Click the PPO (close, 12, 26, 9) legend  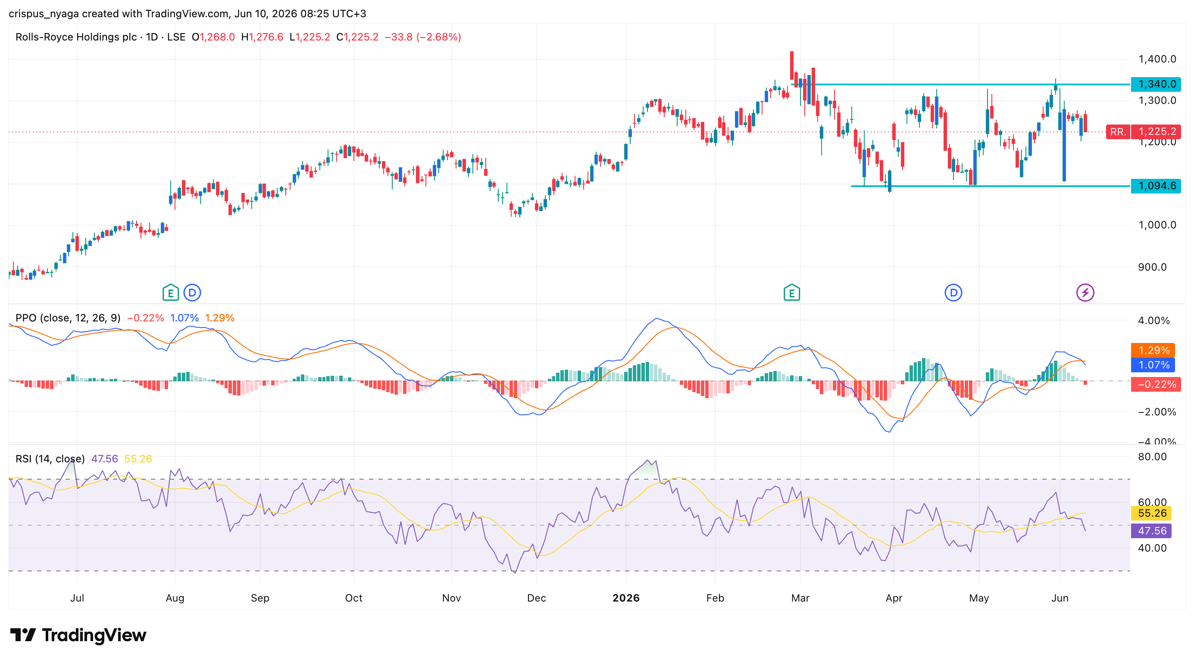tap(68, 318)
